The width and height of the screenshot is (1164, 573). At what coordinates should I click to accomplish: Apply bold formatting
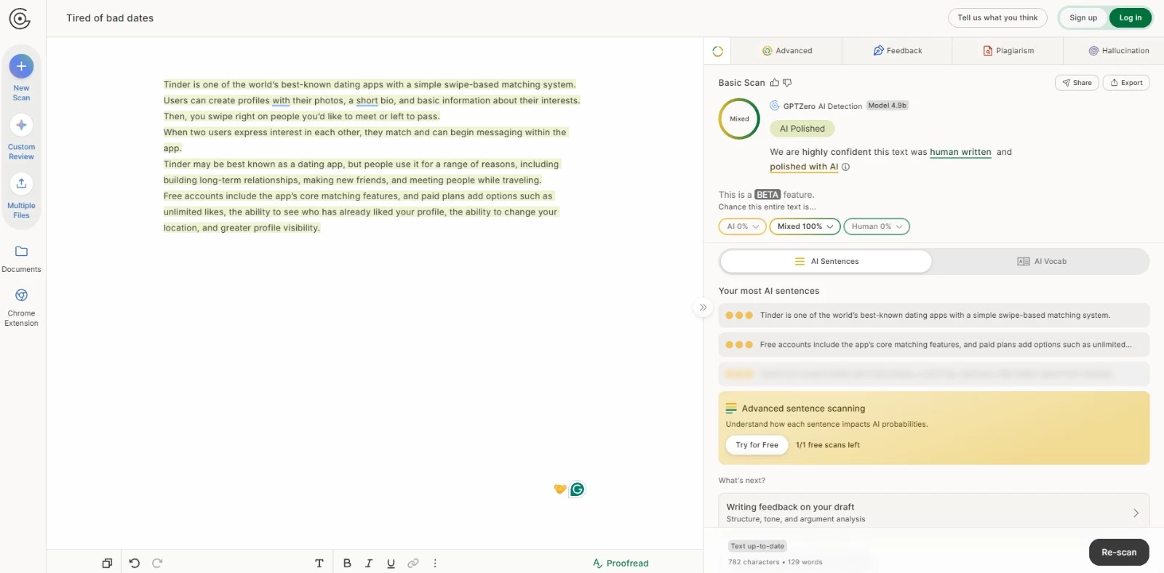(x=347, y=563)
